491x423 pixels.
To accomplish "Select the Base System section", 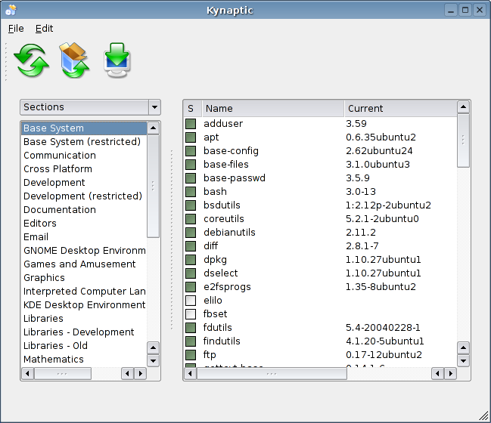I will pos(84,128).
